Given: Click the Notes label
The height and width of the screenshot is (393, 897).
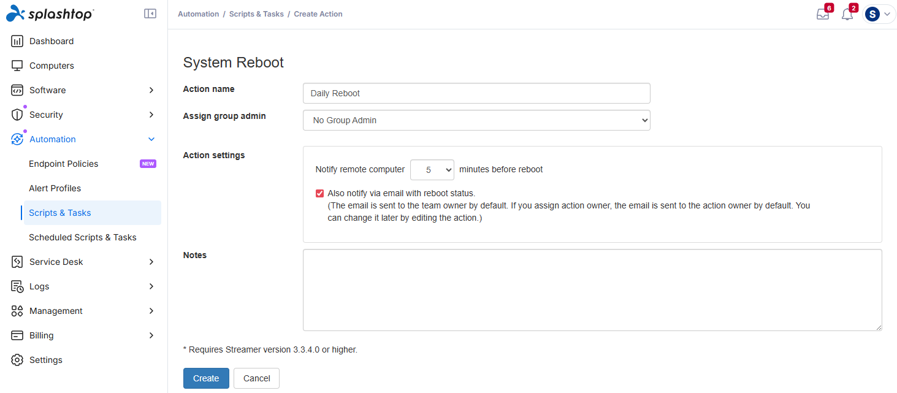Looking at the screenshot, I should click(195, 255).
